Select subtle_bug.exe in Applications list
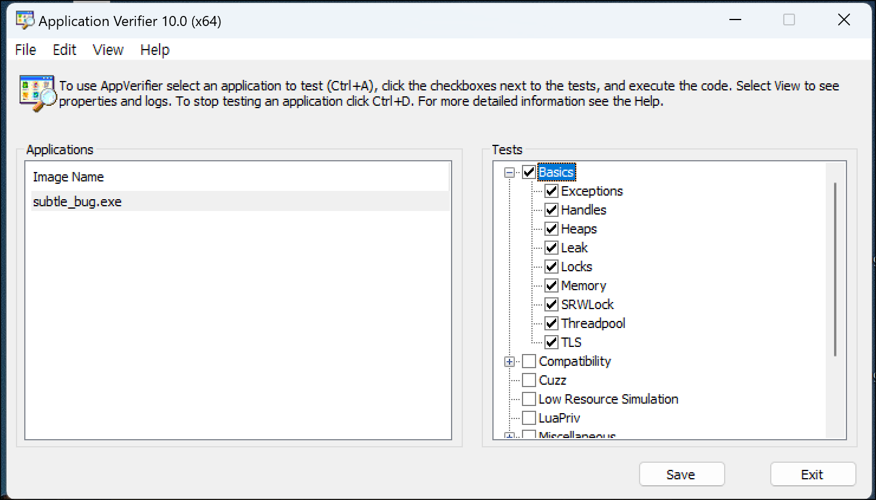This screenshot has width=876, height=500. point(240,202)
